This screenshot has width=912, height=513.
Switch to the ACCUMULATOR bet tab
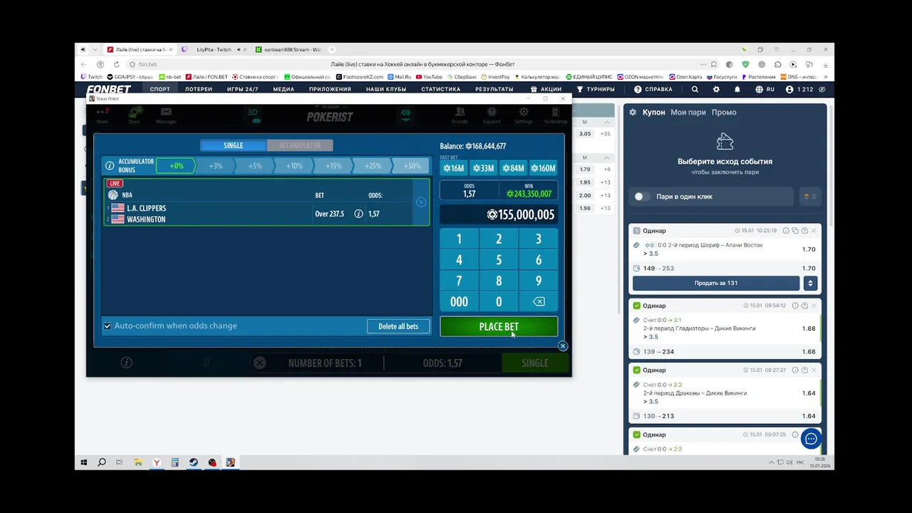tap(299, 145)
